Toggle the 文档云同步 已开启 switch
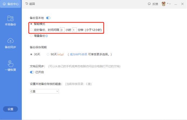187x120 pixels. point(32,72)
